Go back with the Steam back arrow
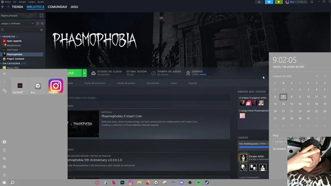 coord(3,7)
